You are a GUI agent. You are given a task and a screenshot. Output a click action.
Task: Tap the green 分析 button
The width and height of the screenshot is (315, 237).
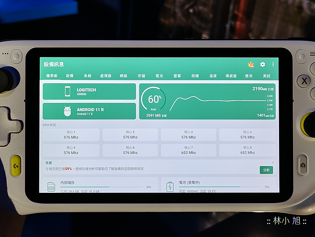(x=266, y=170)
